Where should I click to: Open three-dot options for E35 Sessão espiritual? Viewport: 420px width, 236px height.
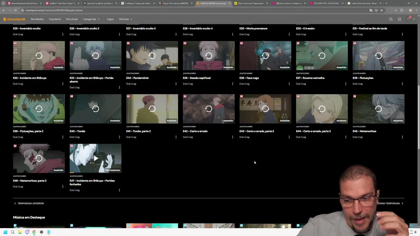pos(233,84)
